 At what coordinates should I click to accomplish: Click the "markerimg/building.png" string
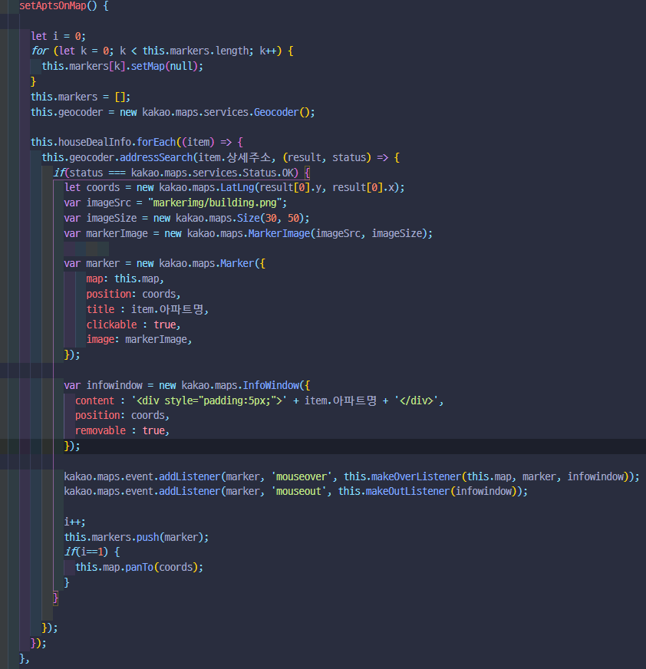coord(215,203)
